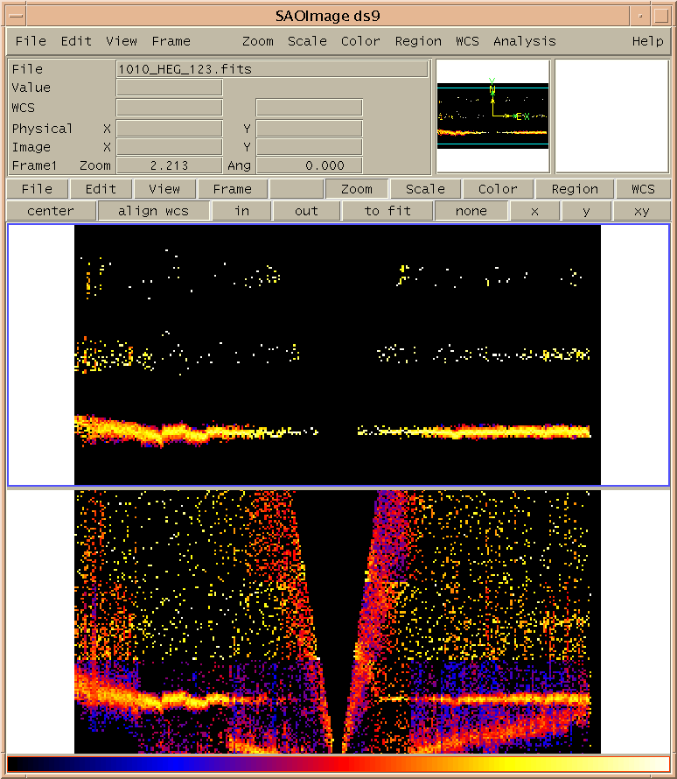Viewport: 677px width, 779px height.
Task: Select the 'none' flip option
Action: coord(471,211)
